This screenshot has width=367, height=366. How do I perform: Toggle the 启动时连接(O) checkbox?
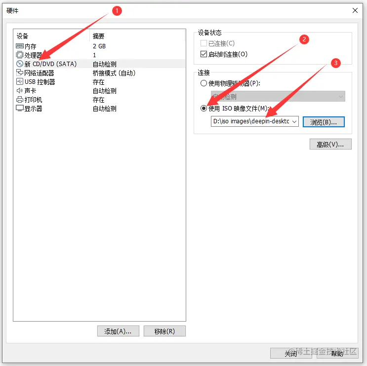tap(204, 54)
